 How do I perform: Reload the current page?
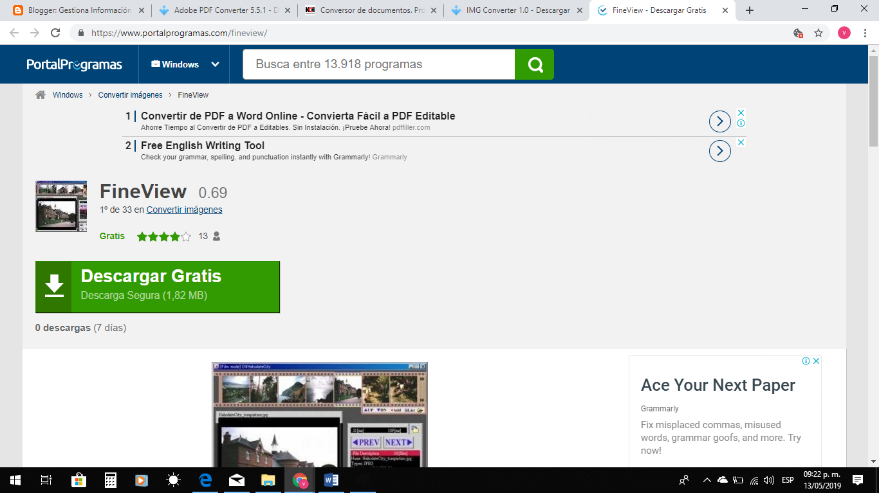[x=55, y=33]
